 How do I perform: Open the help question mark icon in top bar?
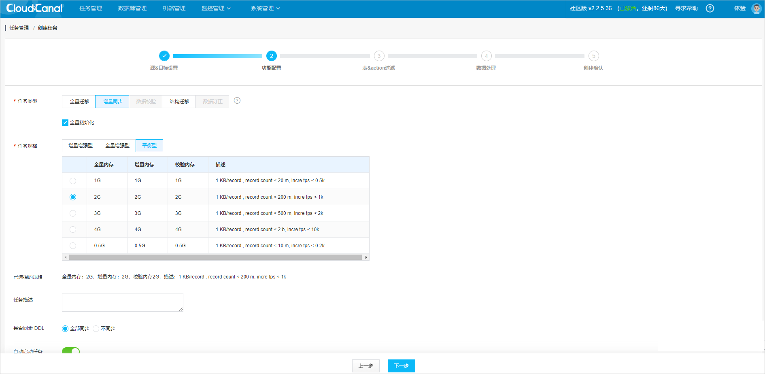(710, 8)
